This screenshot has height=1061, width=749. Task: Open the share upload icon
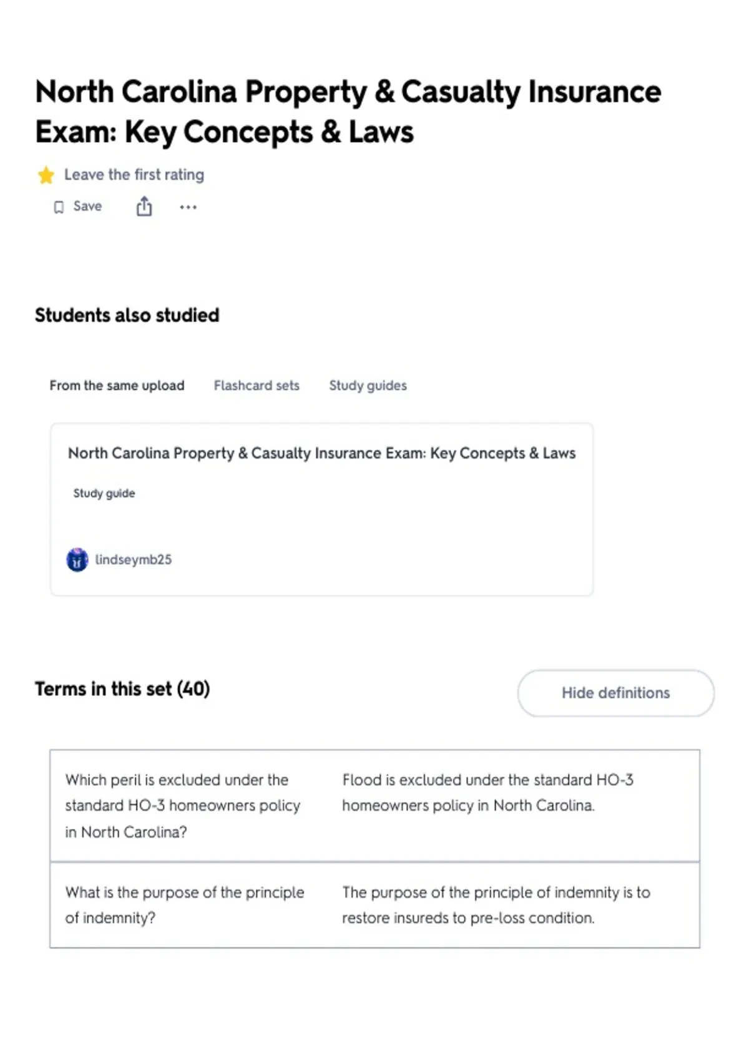point(144,207)
